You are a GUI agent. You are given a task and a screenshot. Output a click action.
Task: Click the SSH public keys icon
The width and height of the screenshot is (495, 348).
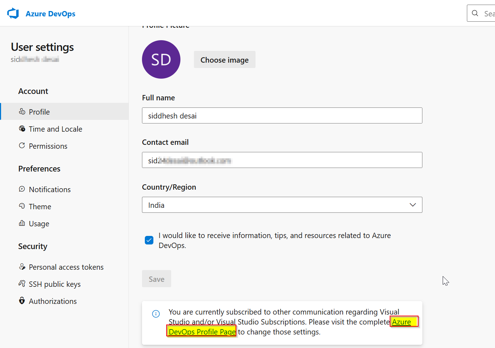(x=22, y=284)
